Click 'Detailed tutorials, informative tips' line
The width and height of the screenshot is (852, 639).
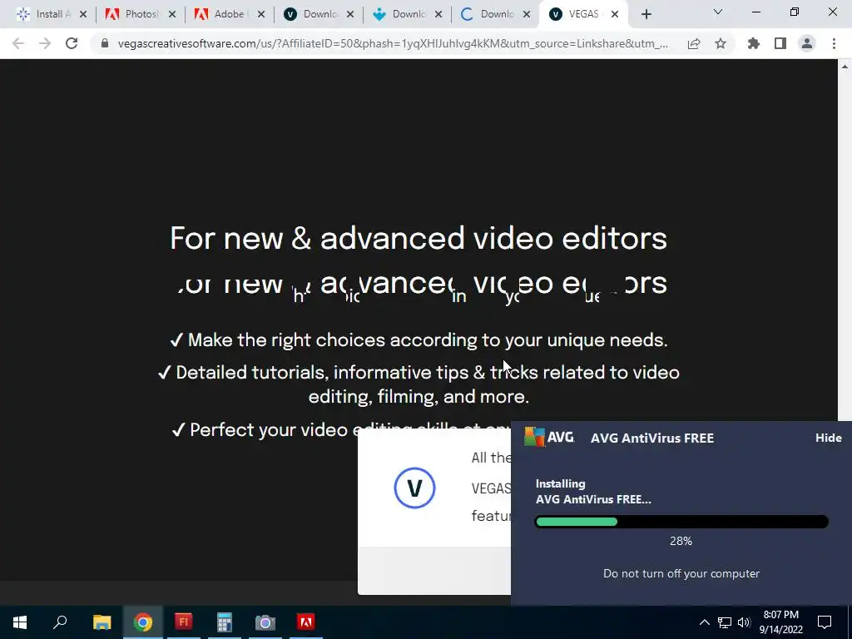click(x=419, y=384)
